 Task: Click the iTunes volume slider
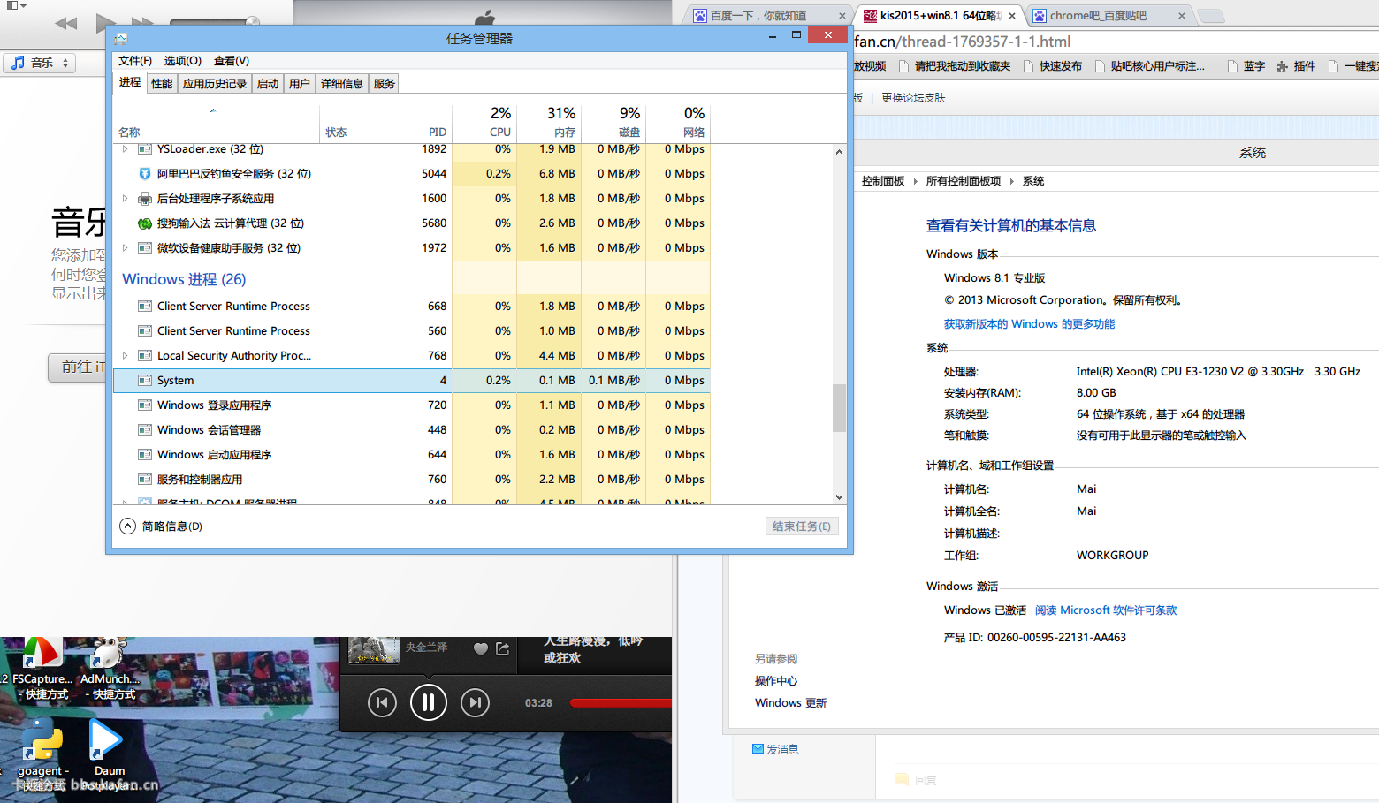pos(215,21)
